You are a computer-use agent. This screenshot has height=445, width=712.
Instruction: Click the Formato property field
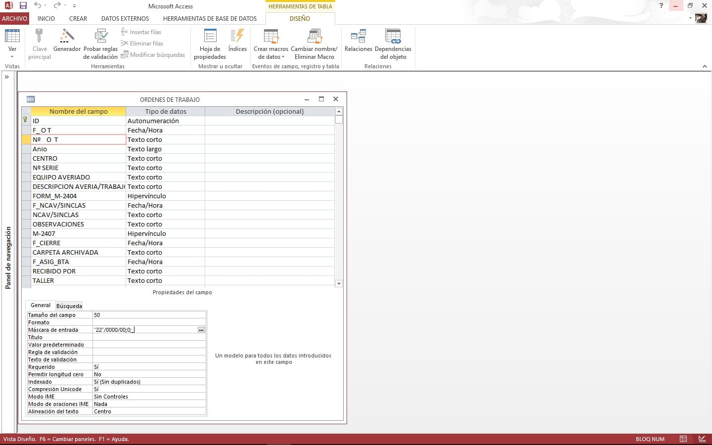(149, 322)
